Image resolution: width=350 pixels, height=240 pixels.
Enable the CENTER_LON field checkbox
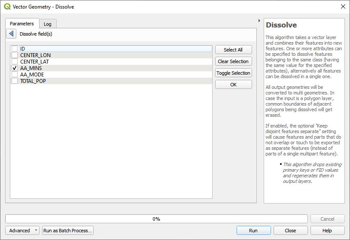point(15,55)
